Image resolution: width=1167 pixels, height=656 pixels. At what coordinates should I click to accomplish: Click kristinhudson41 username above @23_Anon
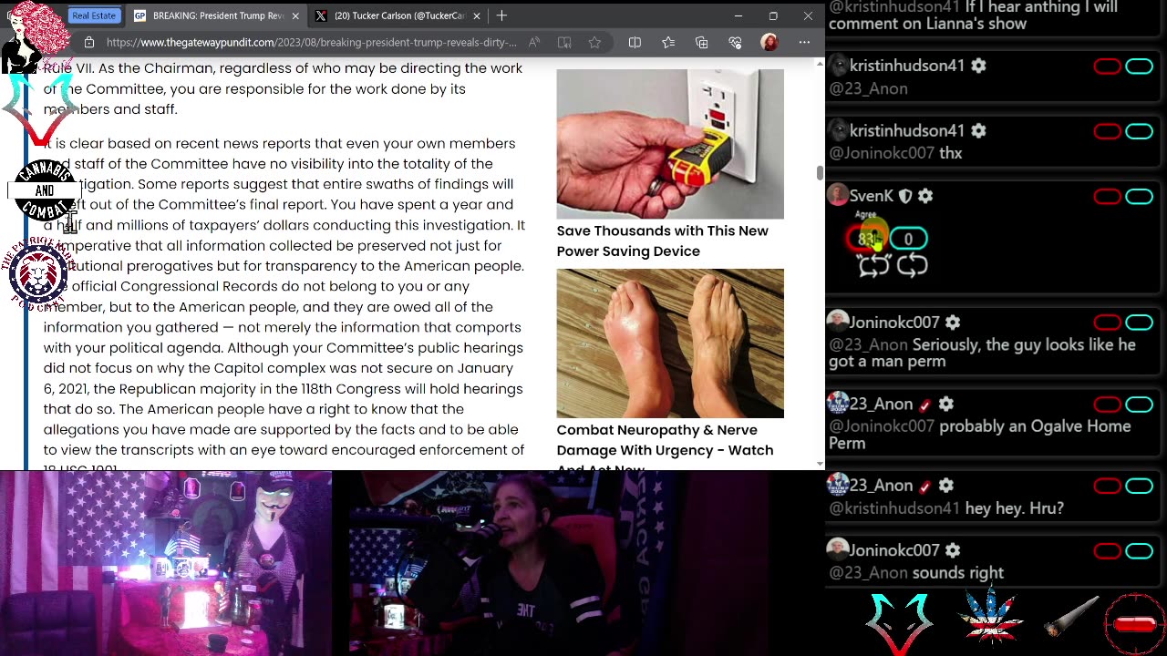pyautogui.click(x=906, y=66)
